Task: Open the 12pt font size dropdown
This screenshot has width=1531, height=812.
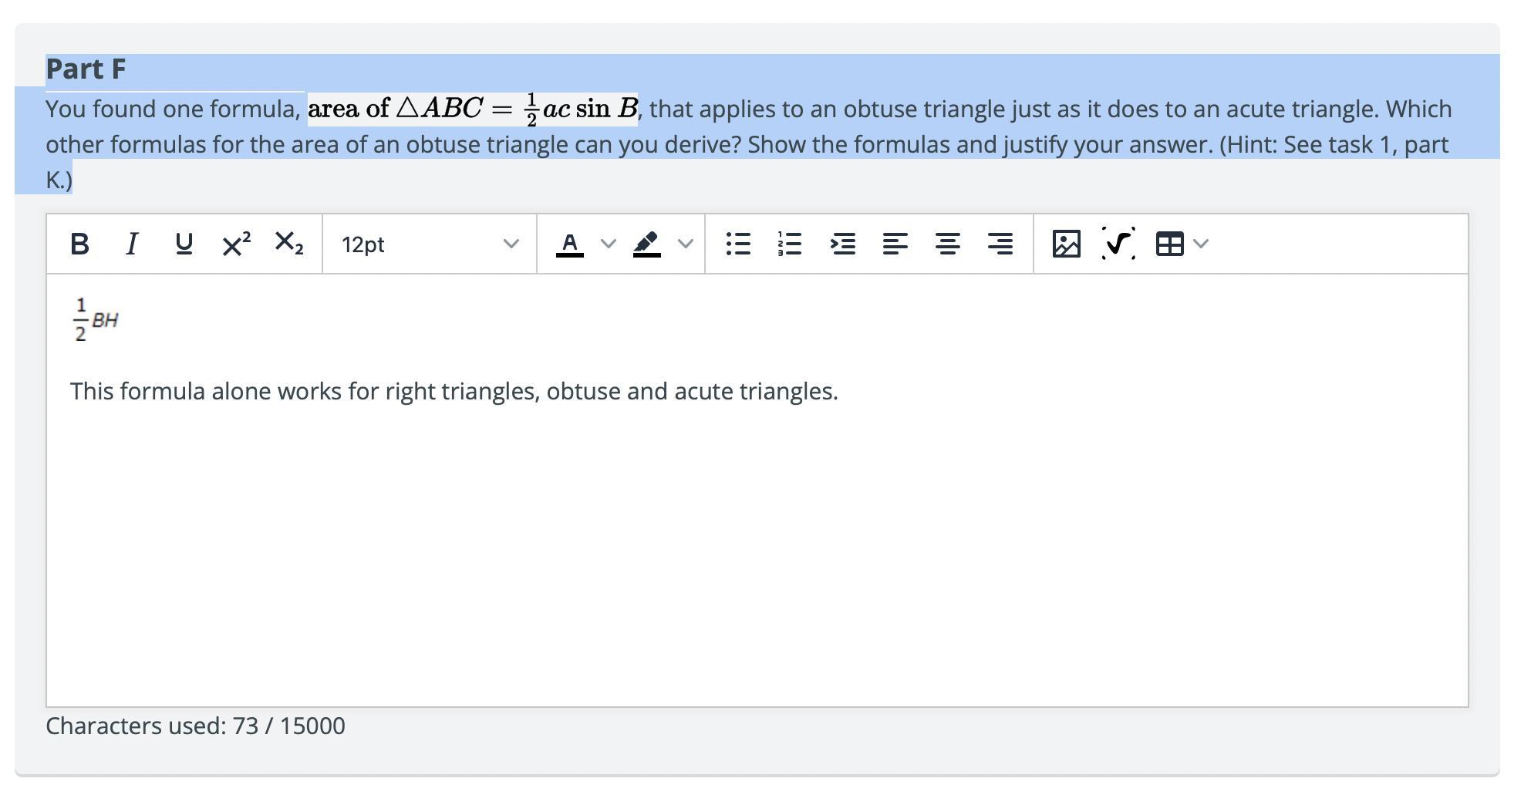Action: coord(429,244)
